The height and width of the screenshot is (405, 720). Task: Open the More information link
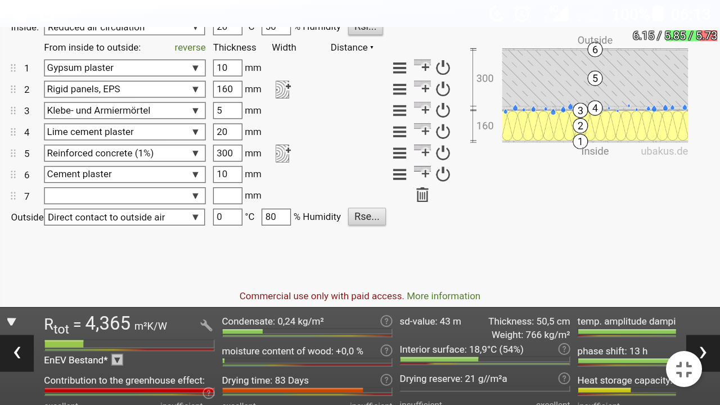click(443, 296)
